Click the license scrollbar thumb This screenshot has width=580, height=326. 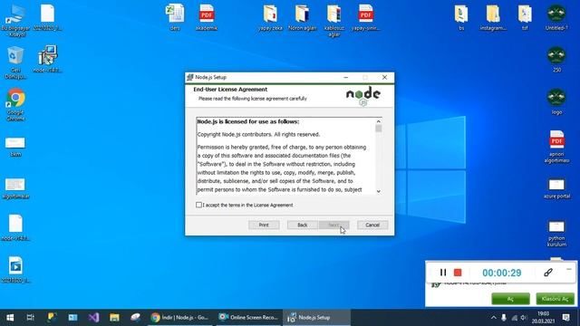[379, 129]
